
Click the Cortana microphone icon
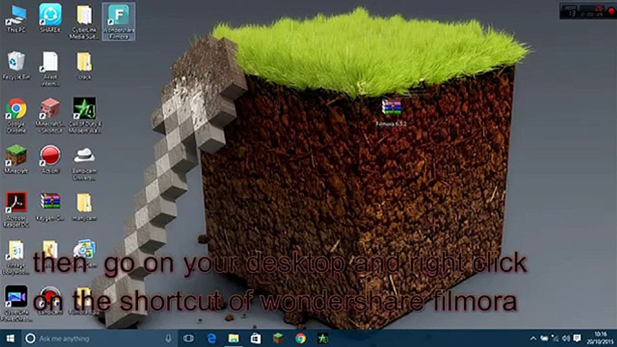coord(168,338)
